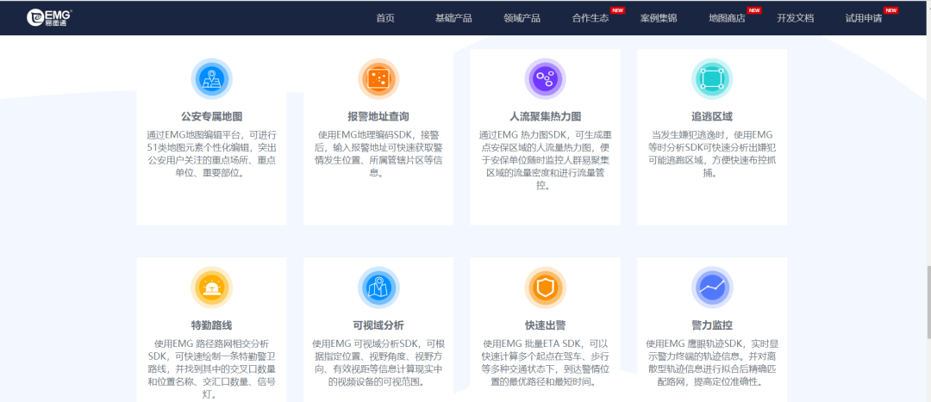Click the 可视域分析 blue map pin icon
This screenshot has width=931, height=402.
point(378,288)
